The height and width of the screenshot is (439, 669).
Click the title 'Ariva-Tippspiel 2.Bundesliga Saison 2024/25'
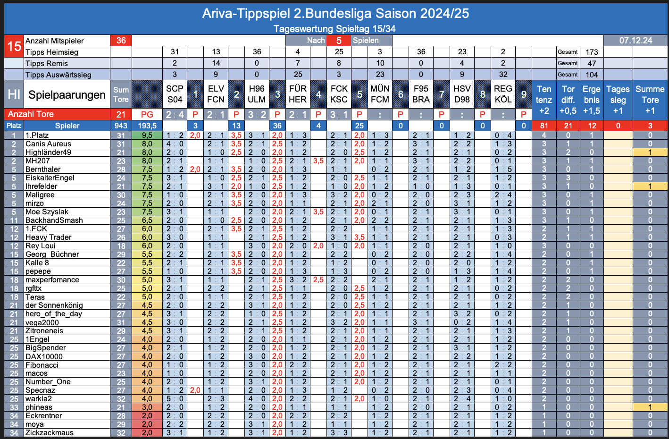(335, 13)
